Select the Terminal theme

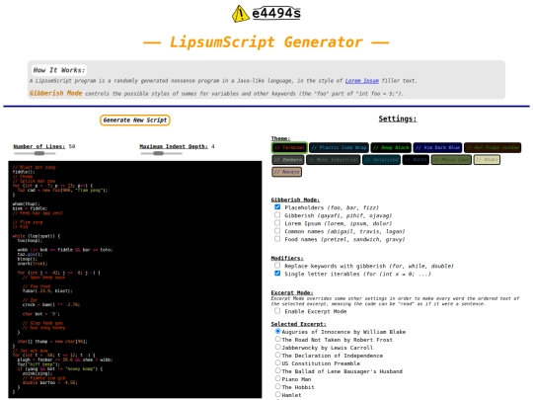[289, 147]
